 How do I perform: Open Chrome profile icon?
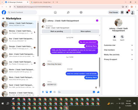(x=132, y=7)
